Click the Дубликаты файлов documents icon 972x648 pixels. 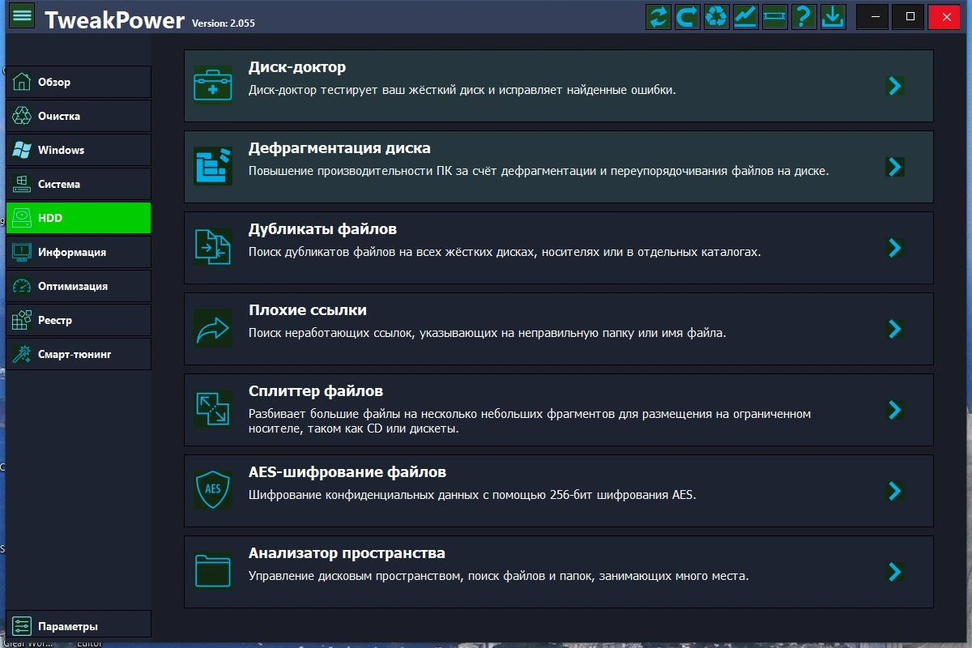213,247
